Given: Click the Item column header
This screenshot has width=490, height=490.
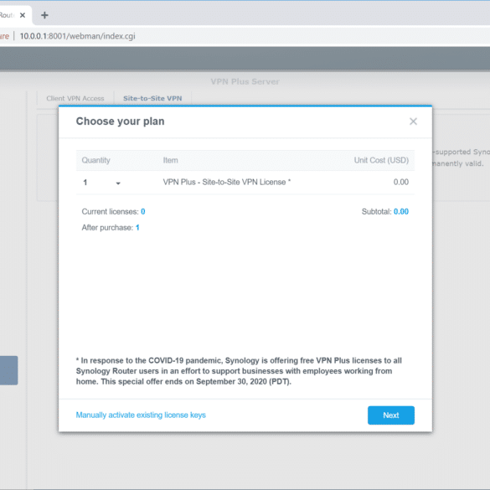Looking at the screenshot, I should [170, 160].
